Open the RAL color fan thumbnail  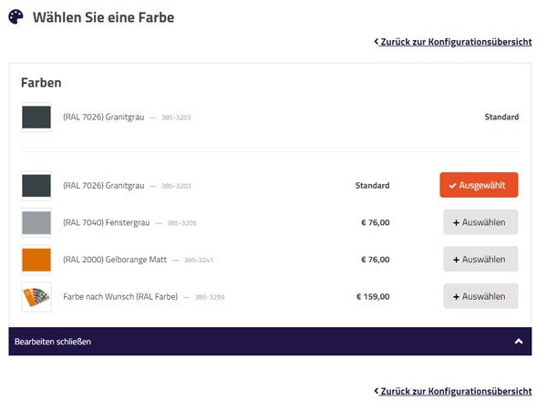coord(36,296)
